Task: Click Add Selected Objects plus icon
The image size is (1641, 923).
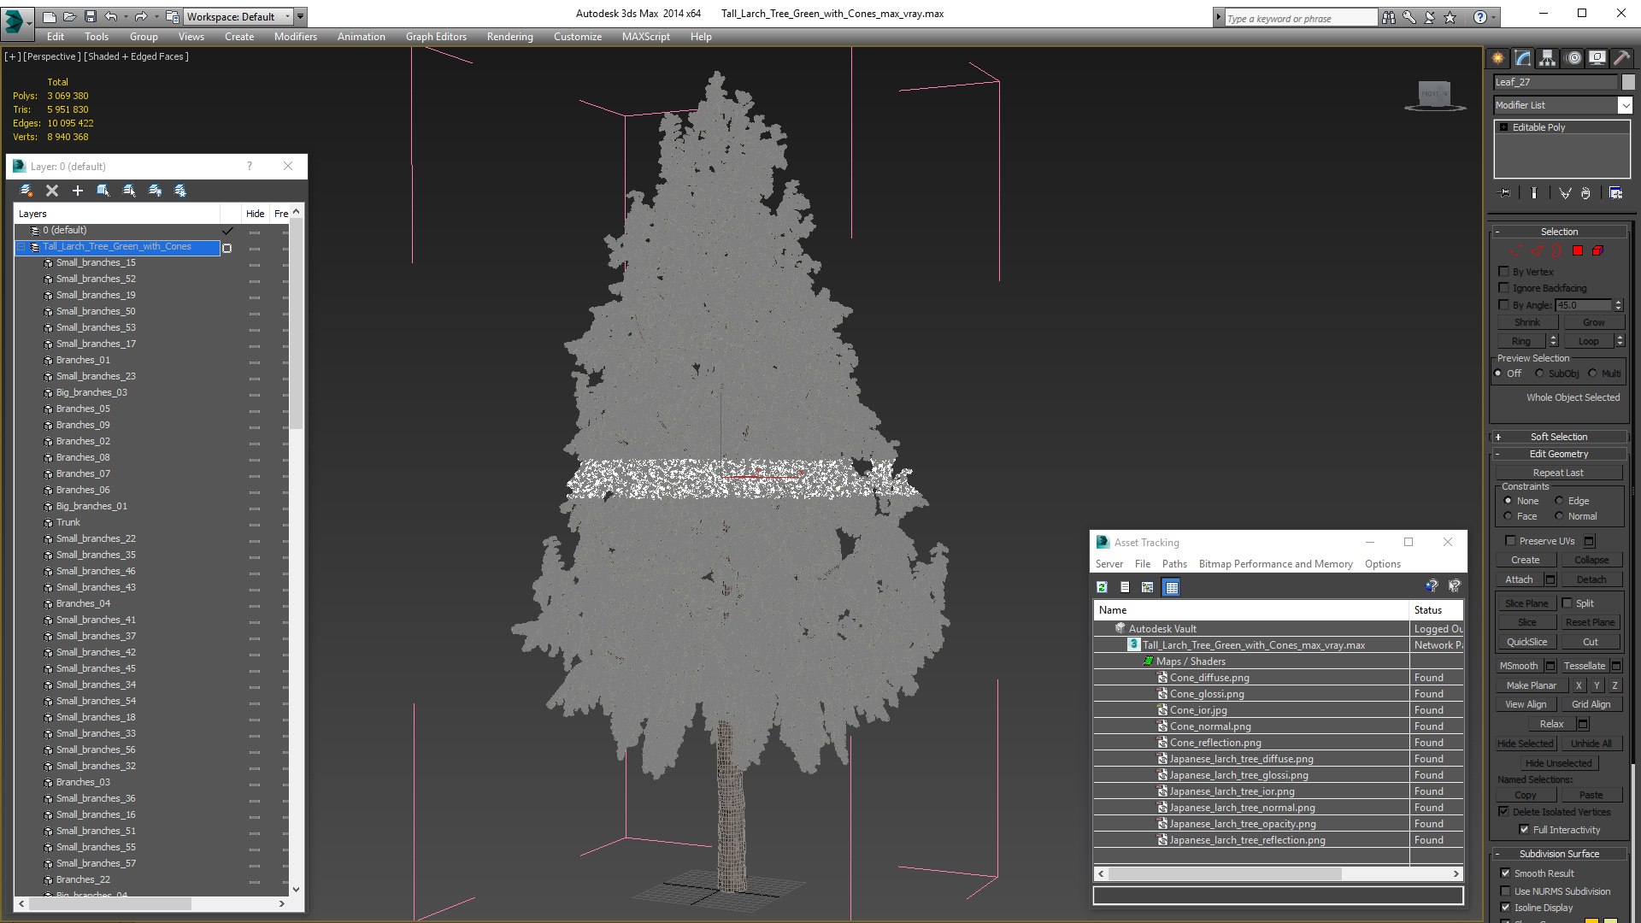Action: (78, 191)
